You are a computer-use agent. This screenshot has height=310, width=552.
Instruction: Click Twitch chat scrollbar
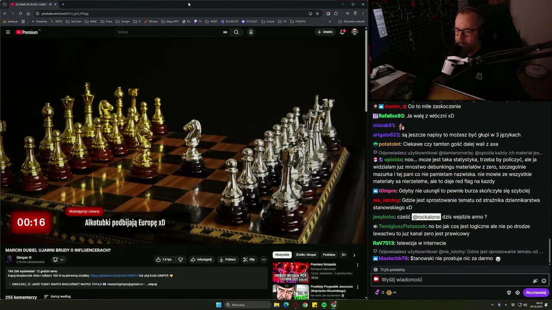pyautogui.click(x=549, y=250)
